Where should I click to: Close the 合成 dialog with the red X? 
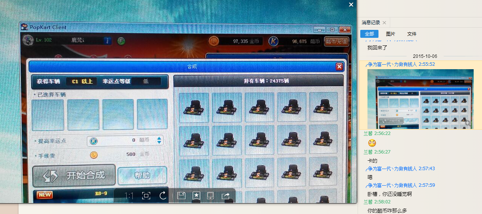pos(339,67)
